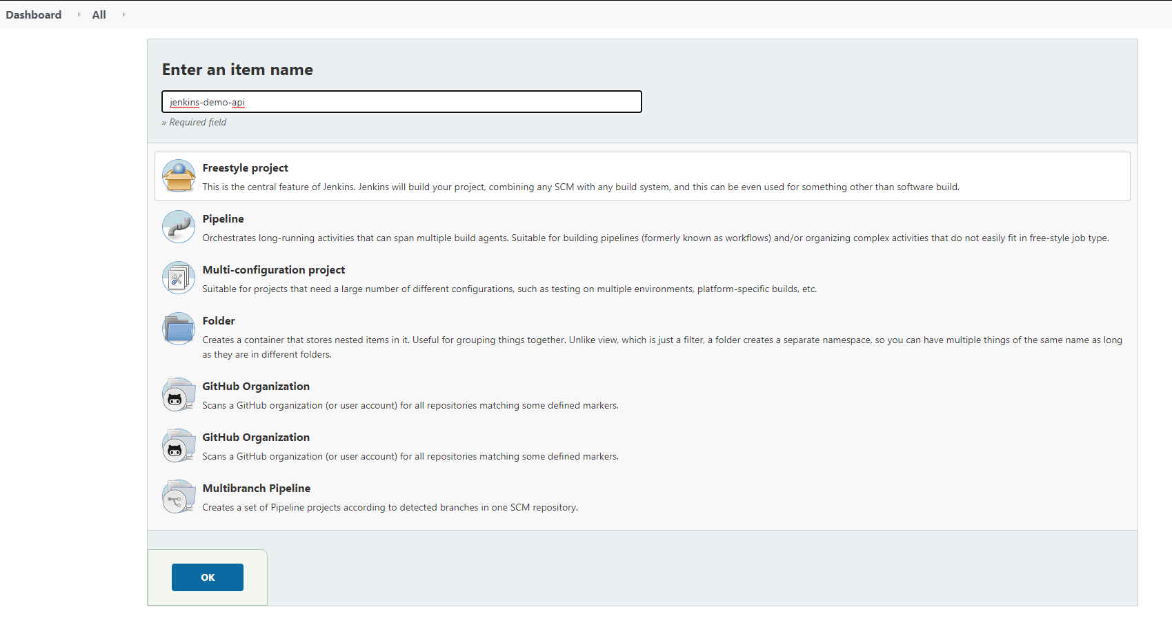The height and width of the screenshot is (627, 1172).
Task: Expand the All breadcrumb arrow
Action: (x=123, y=14)
